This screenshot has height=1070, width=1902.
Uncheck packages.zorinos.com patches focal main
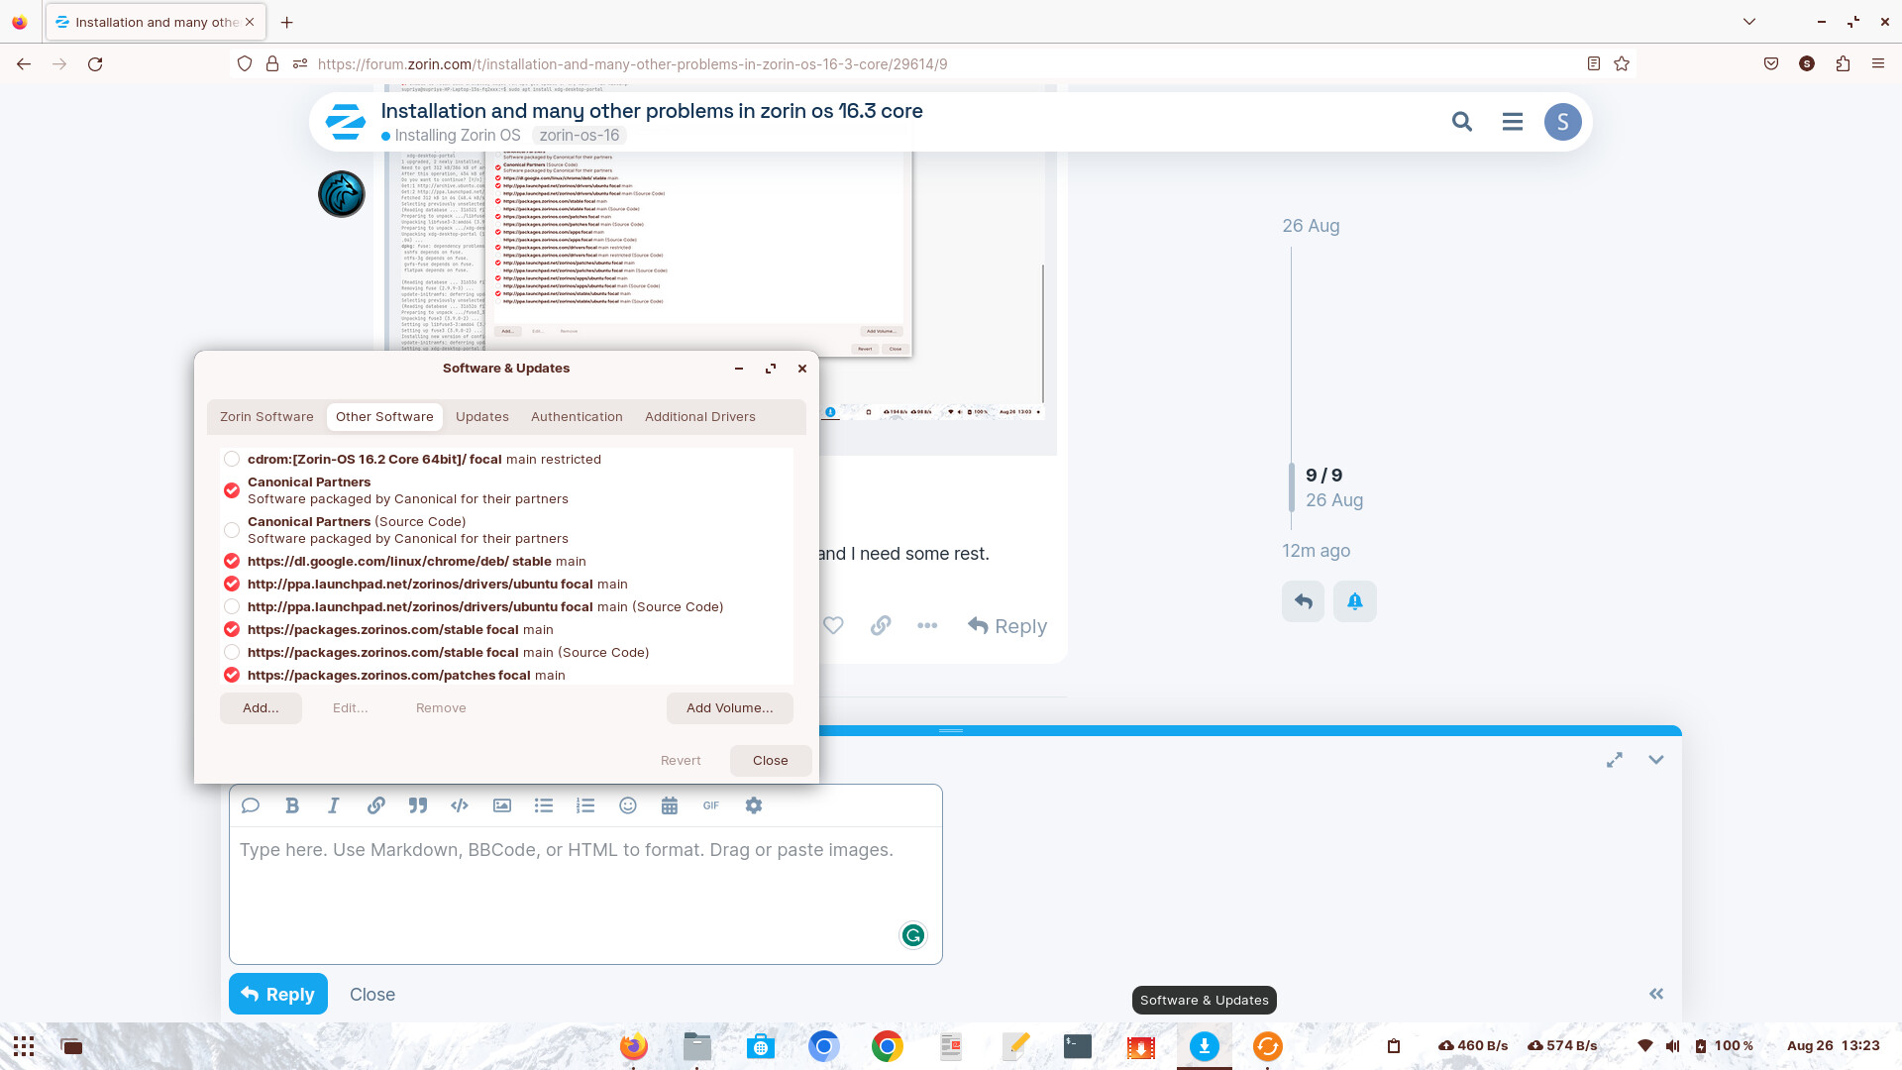[232, 675]
